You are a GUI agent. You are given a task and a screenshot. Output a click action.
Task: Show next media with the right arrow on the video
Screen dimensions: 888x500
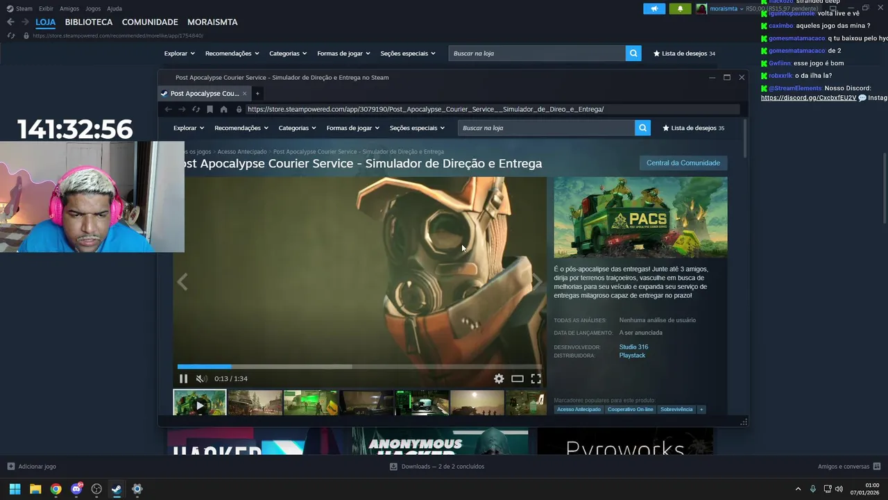(537, 281)
